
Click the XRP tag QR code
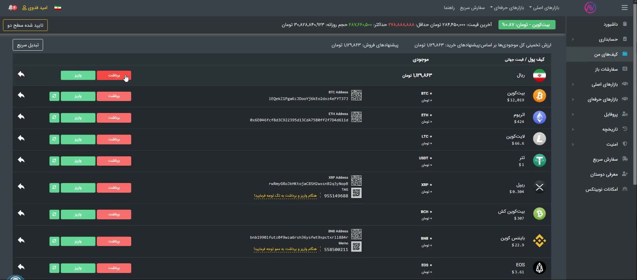coord(356,193)
